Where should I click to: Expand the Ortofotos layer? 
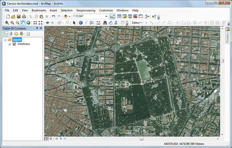point(10,44)
